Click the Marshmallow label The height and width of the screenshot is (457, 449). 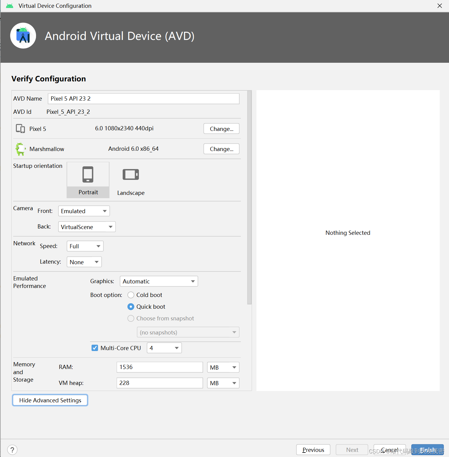(x=47, y=149)
